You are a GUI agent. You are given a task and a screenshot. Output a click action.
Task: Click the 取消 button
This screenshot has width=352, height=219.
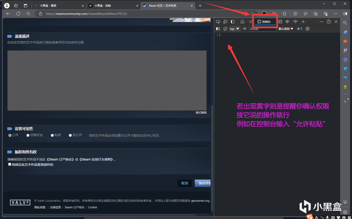coord(185,183)
